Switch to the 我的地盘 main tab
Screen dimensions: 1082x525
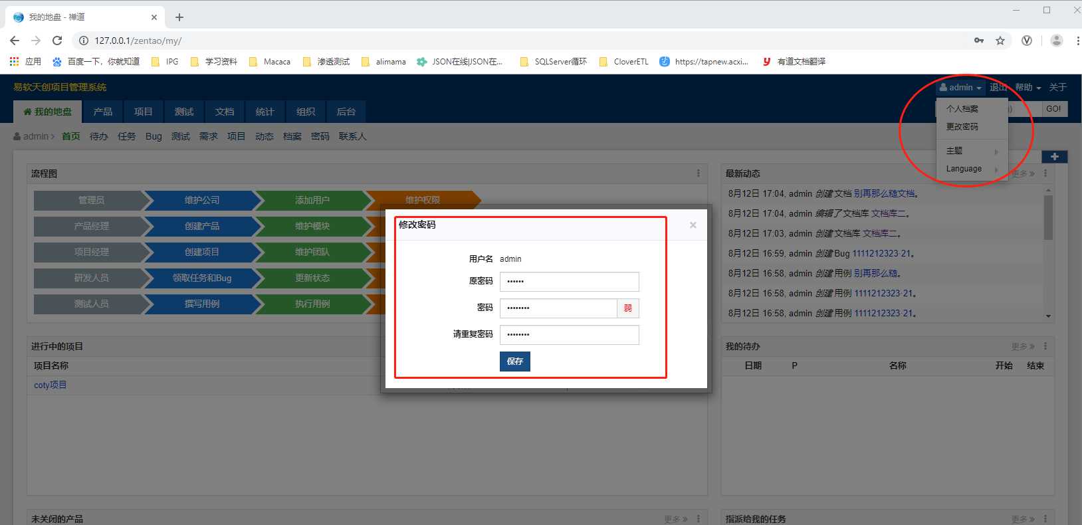[47, 112]
